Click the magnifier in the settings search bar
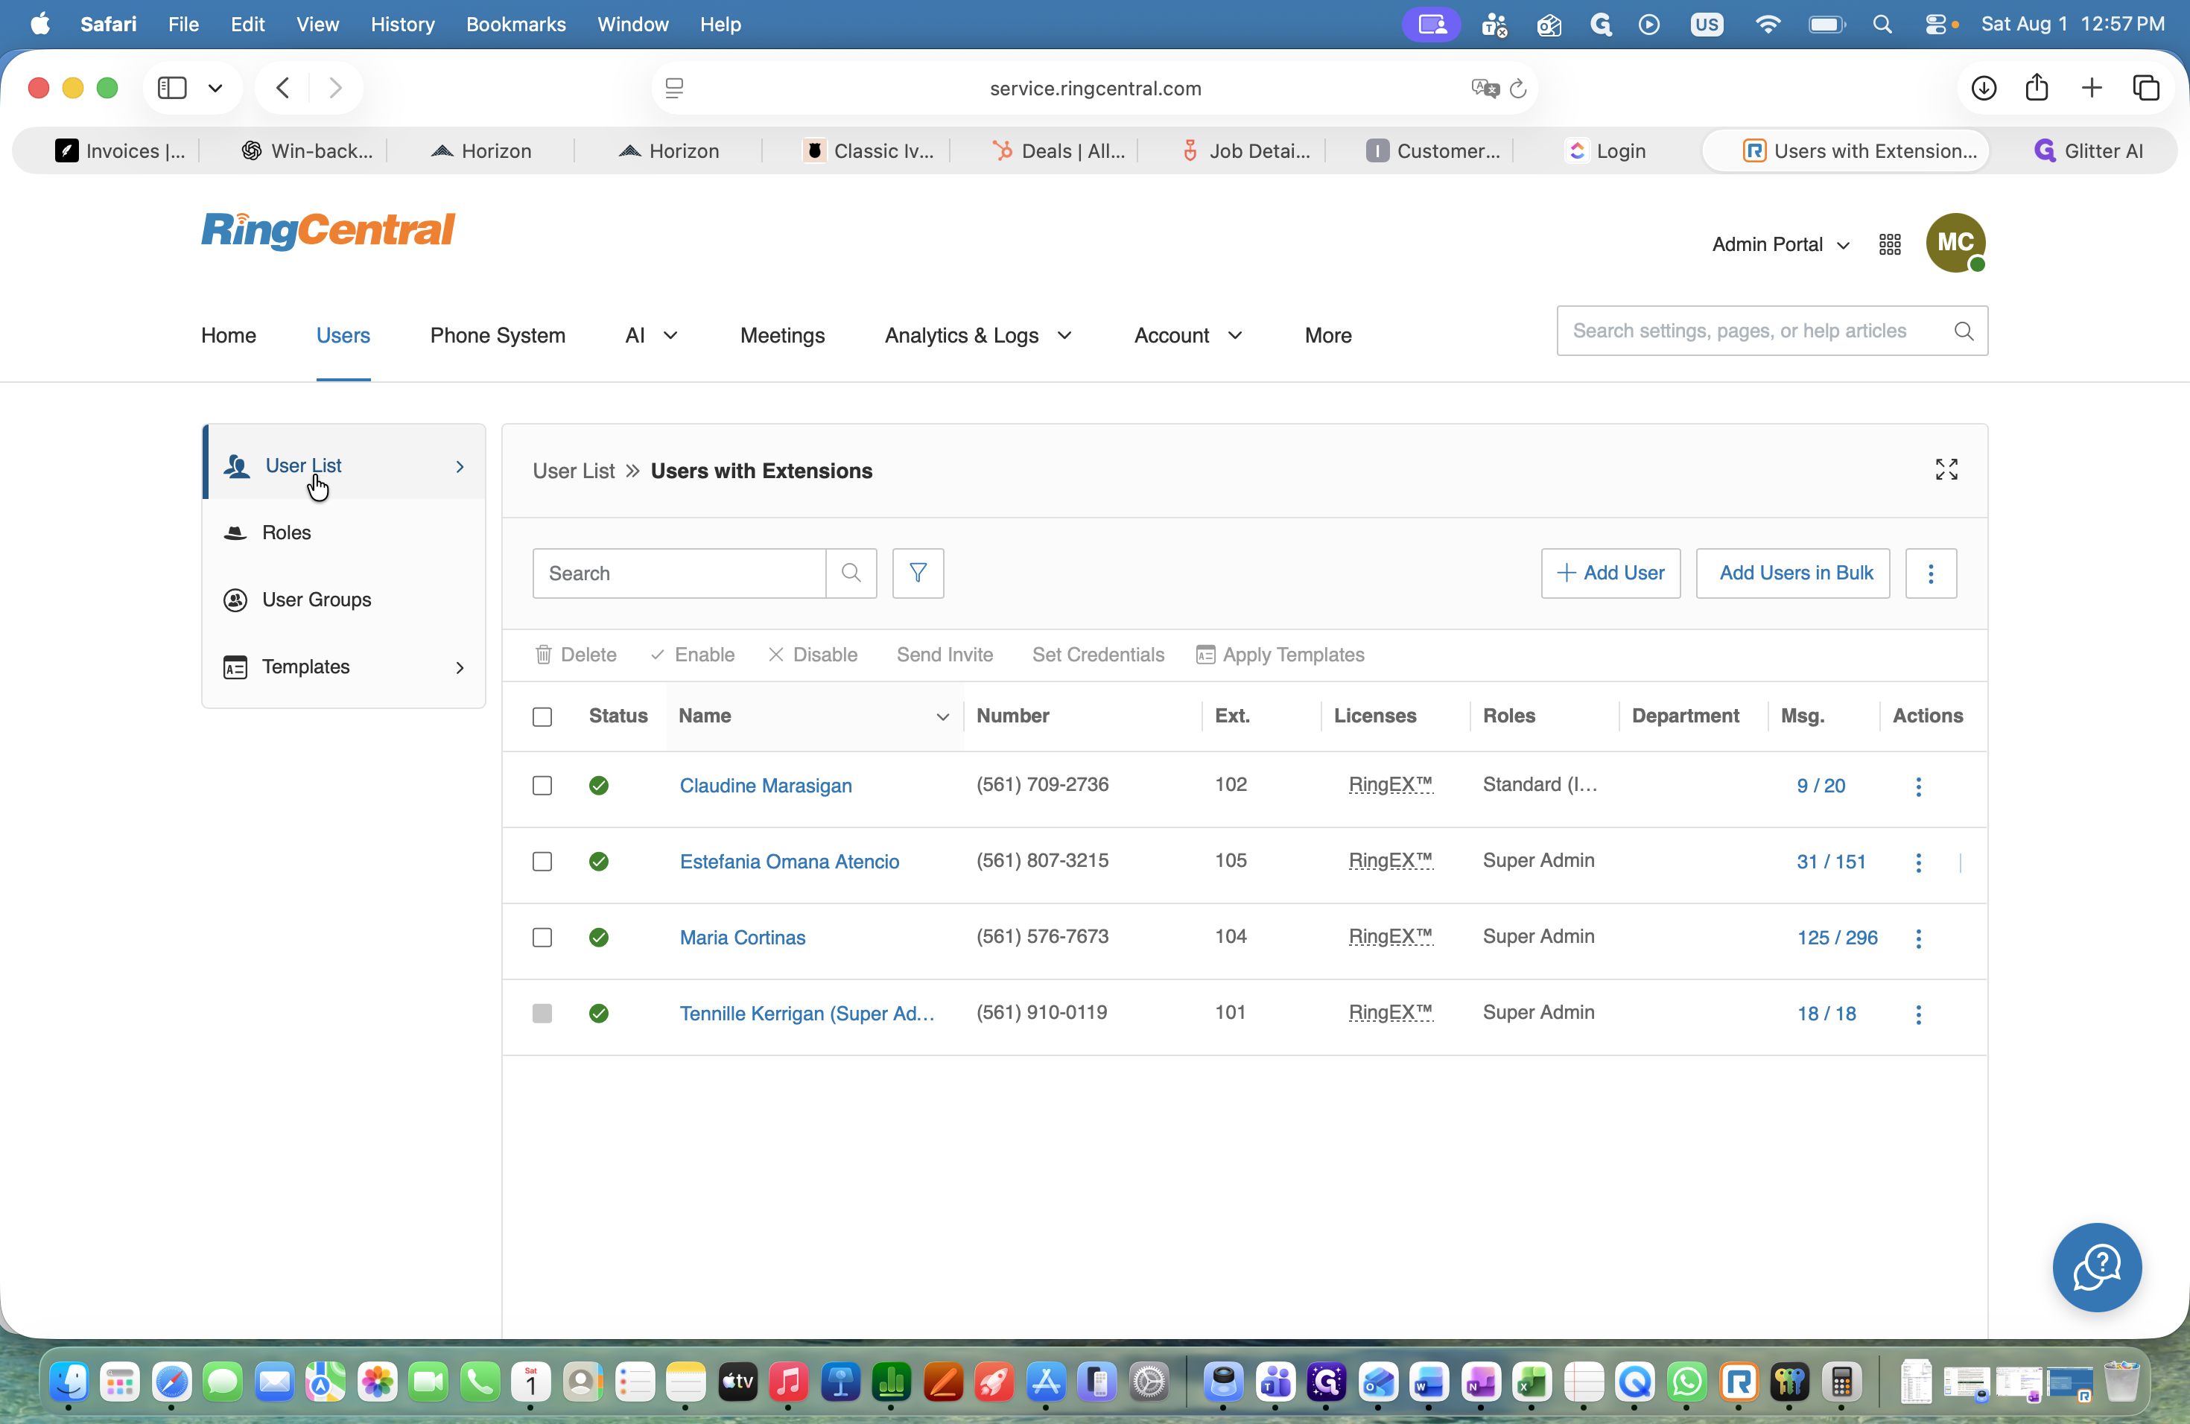Screen dimensions: 2190x1424 coord(1964,331)
